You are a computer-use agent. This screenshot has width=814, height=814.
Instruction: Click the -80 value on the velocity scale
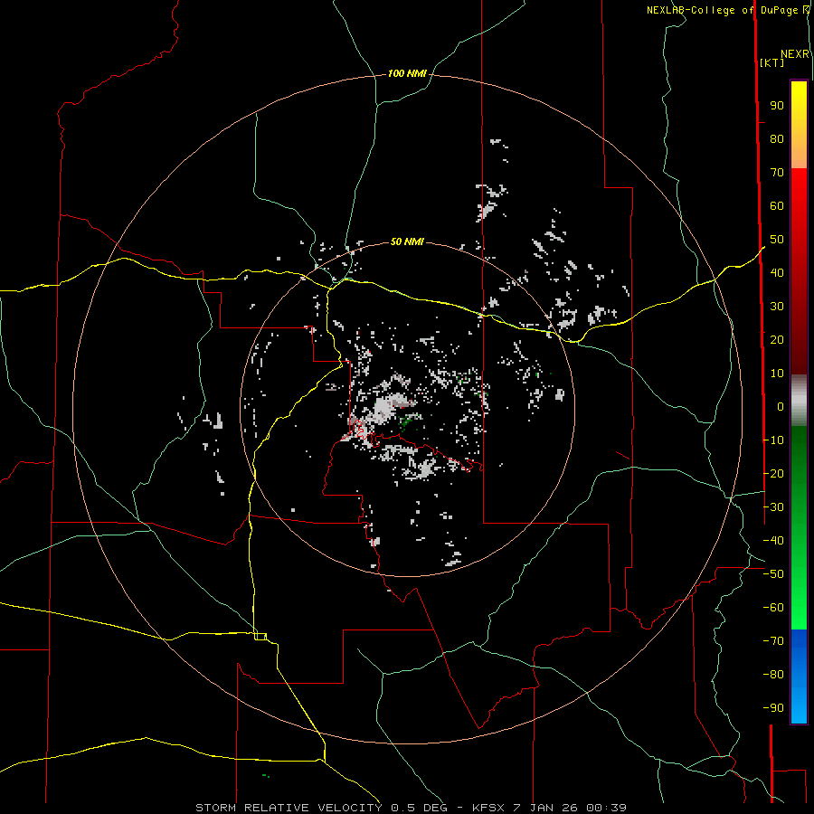tap(773, 675)
